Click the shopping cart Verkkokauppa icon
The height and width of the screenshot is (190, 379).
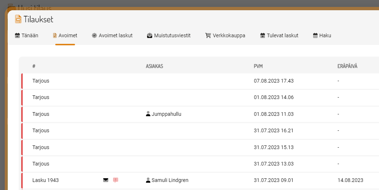click(x=208, y=36)
